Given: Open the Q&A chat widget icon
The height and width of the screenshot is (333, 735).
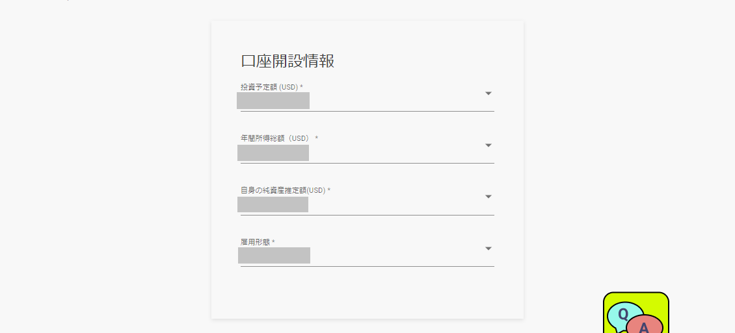Looking at the screenshot, I should 635,312.
